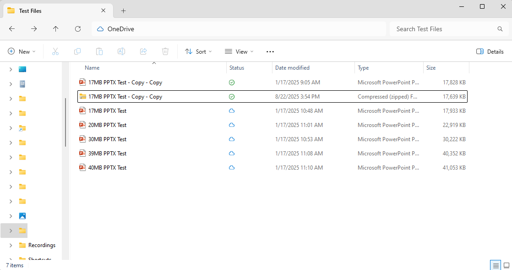Image resolution: width=512 pixels, height=270 pixels.
Task: Go back using the Back arrow
Action: (12, 29)
